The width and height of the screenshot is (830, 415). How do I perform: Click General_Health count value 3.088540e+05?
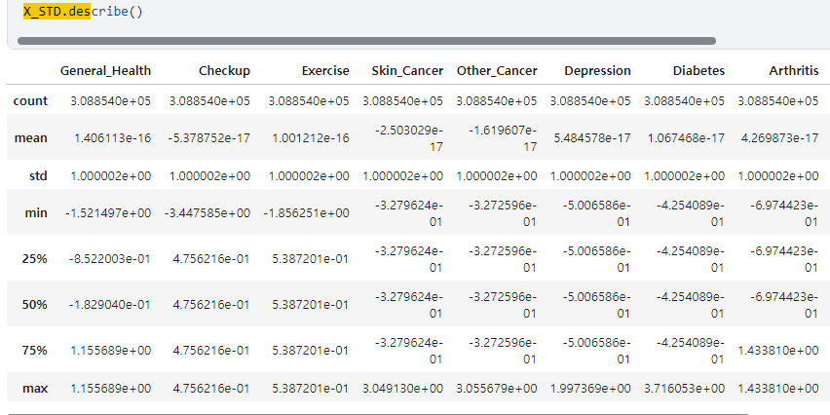[x=111, y=101]
